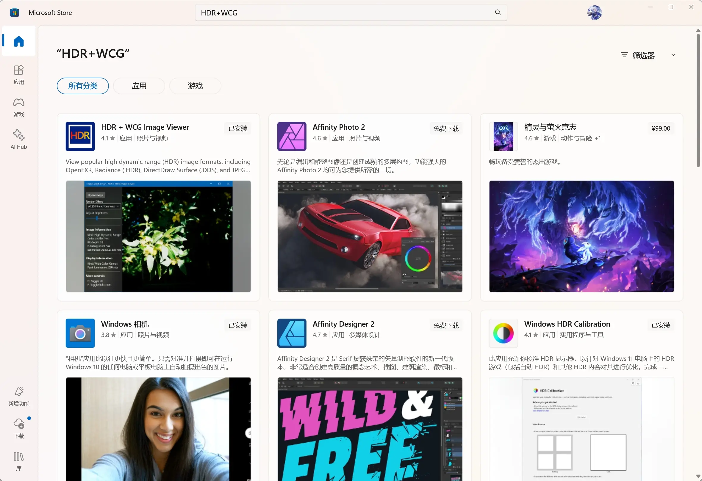Click the 畅玩备受赞誉的杰出游戏 description

(x=525, y=162)
